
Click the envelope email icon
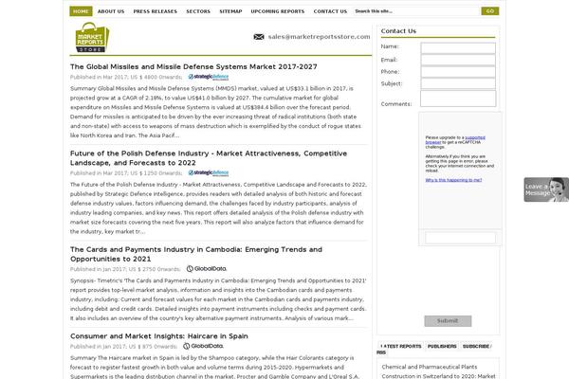[259, 37]
